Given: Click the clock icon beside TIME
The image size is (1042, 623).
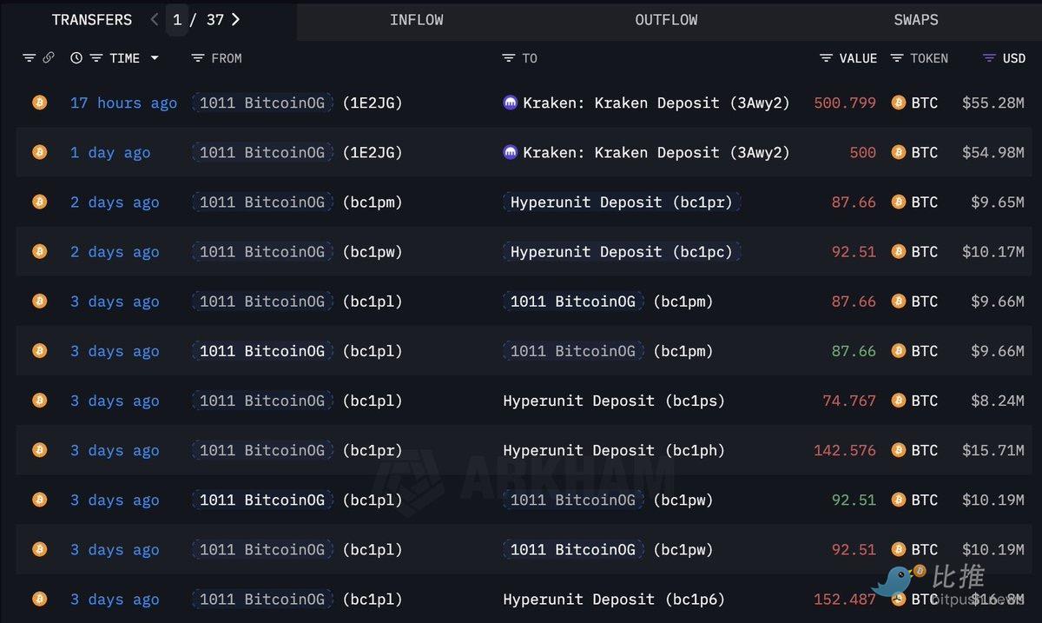Looking at the screenshot, I should 76,58.
